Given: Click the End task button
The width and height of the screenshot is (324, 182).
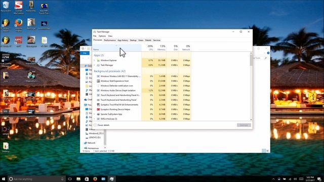Looking at the screenshot, I should (244, 125).
